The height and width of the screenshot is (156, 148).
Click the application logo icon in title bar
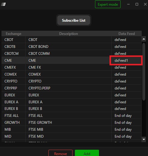(3, 4)
